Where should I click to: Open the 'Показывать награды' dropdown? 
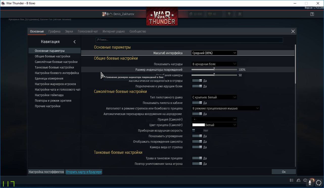tap(214, 64)
